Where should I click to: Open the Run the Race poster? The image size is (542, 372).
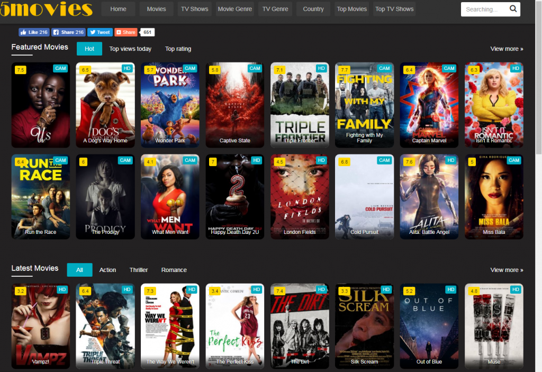coord(41,197)
